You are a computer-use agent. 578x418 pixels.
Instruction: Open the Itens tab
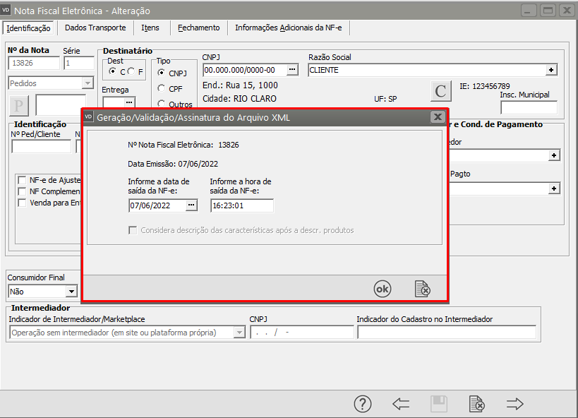[150, 28]
